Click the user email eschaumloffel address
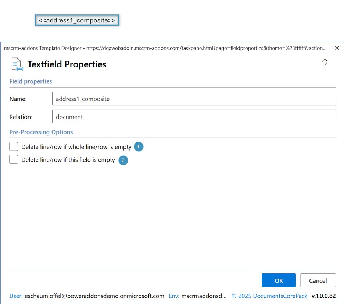Screen dimensions: 344x304 click(94, 296)
